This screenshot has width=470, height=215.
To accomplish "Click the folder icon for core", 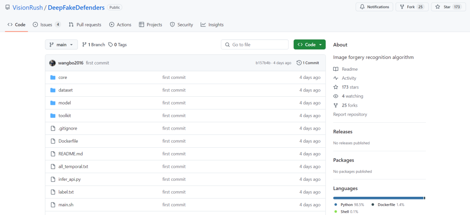I will 53,77.
